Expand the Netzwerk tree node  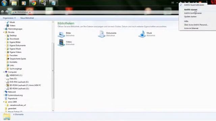(4, 92)
